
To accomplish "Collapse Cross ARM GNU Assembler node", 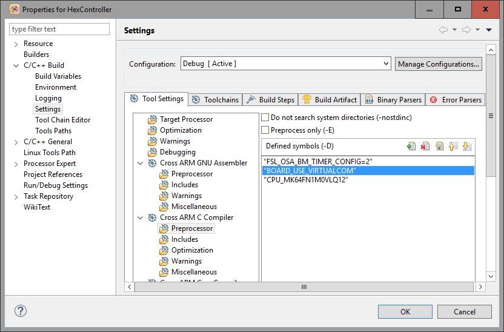I will [x=140, y=163].
